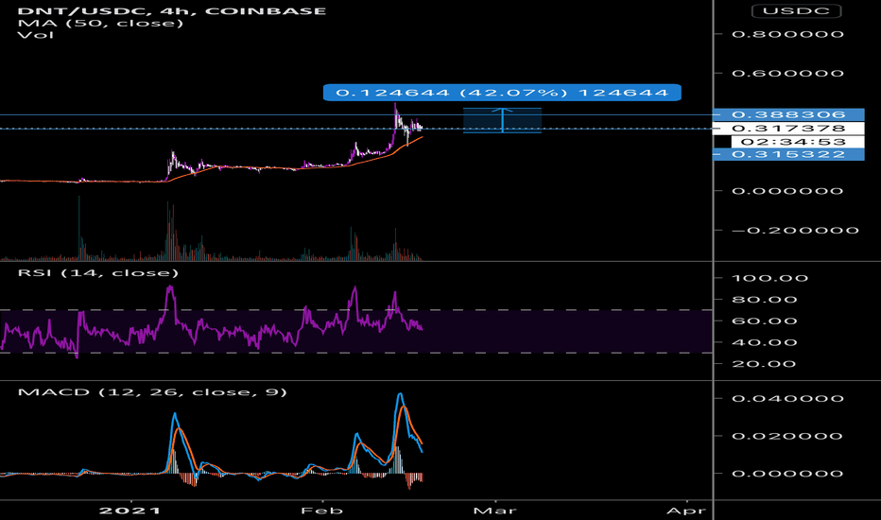This screenshot has width=881, height=520.
Task: Click the -0.200000 price axis value
Action: [795, 230]
